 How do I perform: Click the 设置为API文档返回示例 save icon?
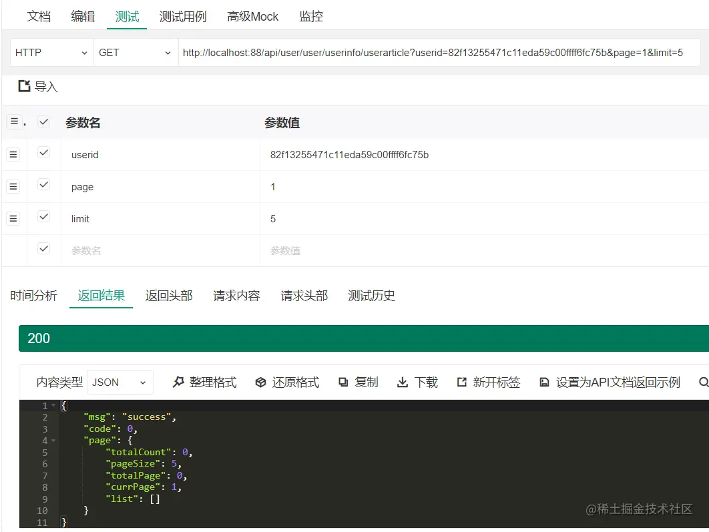click(544, 382)
